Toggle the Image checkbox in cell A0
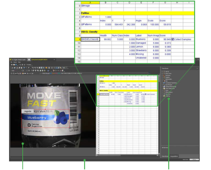This screenshot has height=170, width=211. click(x=82, y=5)
